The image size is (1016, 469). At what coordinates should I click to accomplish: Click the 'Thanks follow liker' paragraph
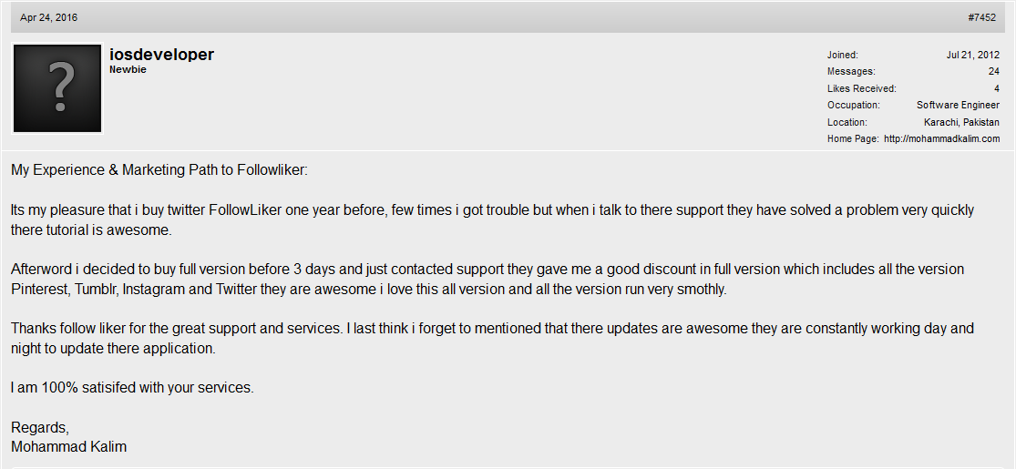pos(492,338)
